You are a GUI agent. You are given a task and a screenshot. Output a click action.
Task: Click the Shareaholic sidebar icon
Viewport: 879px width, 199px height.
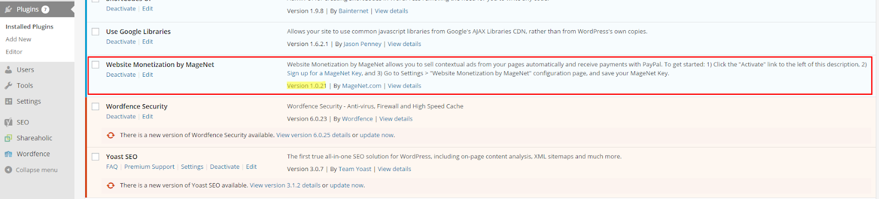[x=9, y=138]
